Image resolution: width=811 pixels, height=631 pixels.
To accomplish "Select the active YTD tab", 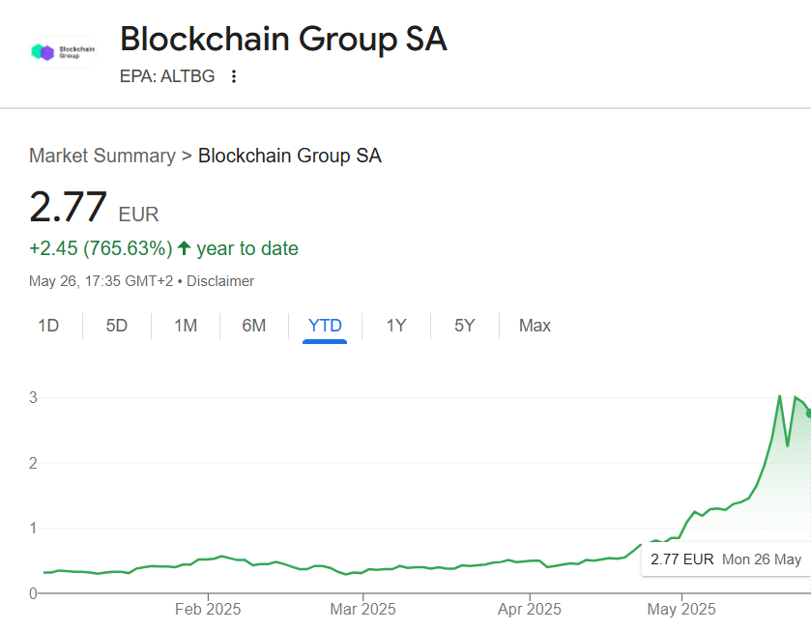I will tap(325, 326).
